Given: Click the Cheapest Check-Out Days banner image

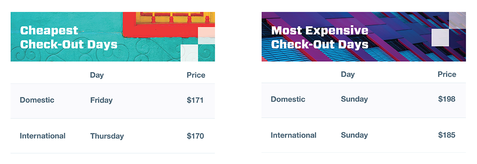Looking at the screenshot, I should pos(113,37).
